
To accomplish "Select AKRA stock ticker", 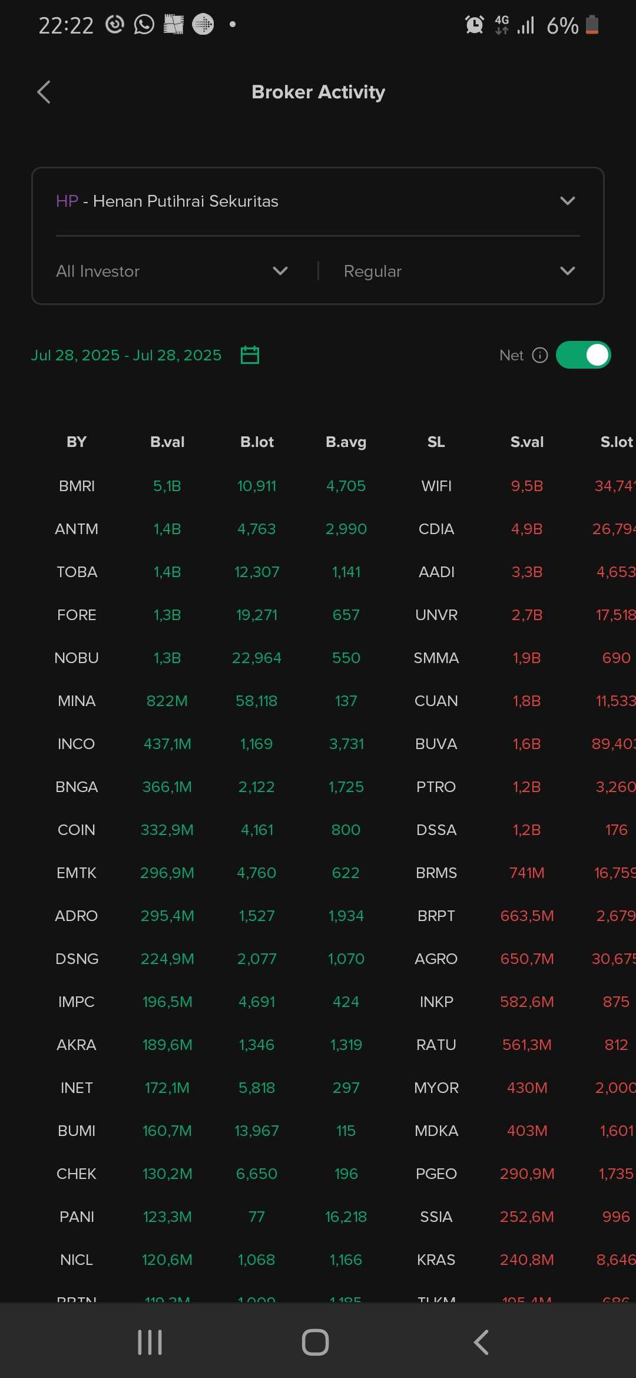I will (77, 1045).
